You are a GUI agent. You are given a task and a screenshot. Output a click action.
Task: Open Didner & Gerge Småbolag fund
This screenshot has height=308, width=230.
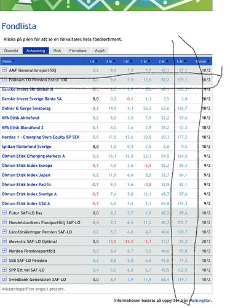click(26, 108)
